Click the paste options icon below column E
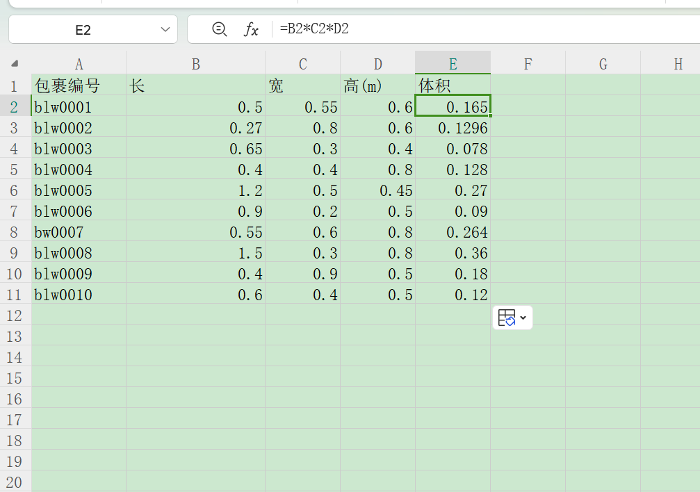700x492 pixels. point(507,318)
